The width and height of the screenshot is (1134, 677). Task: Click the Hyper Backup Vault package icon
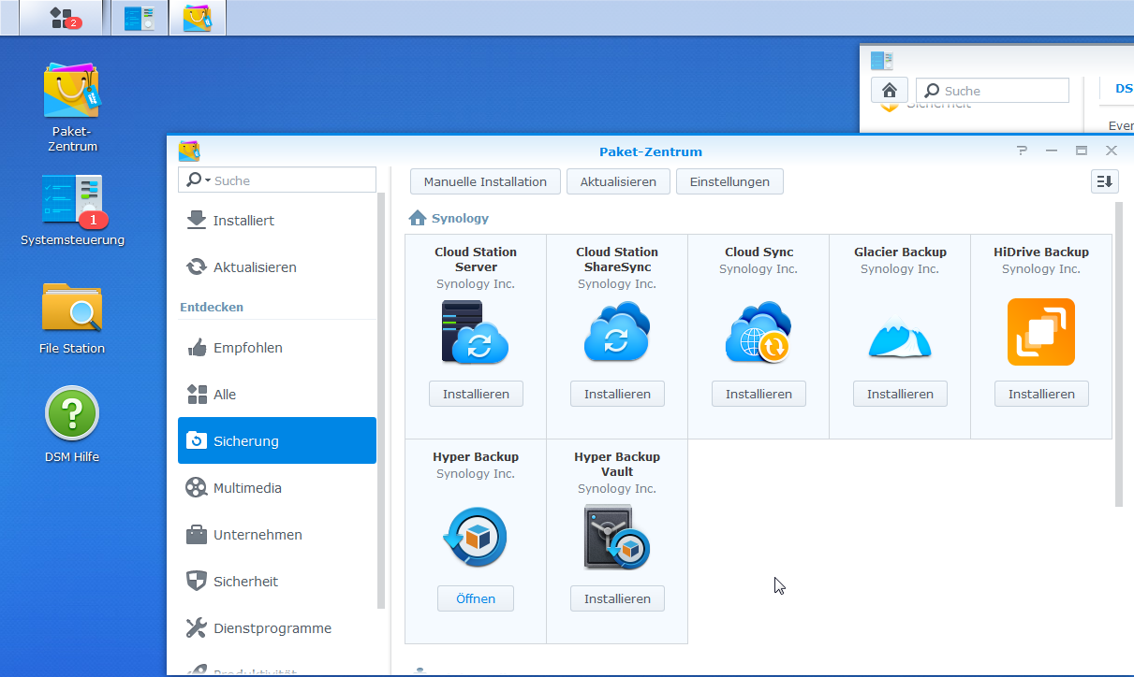pyautogui.click(x=617, y=538)
